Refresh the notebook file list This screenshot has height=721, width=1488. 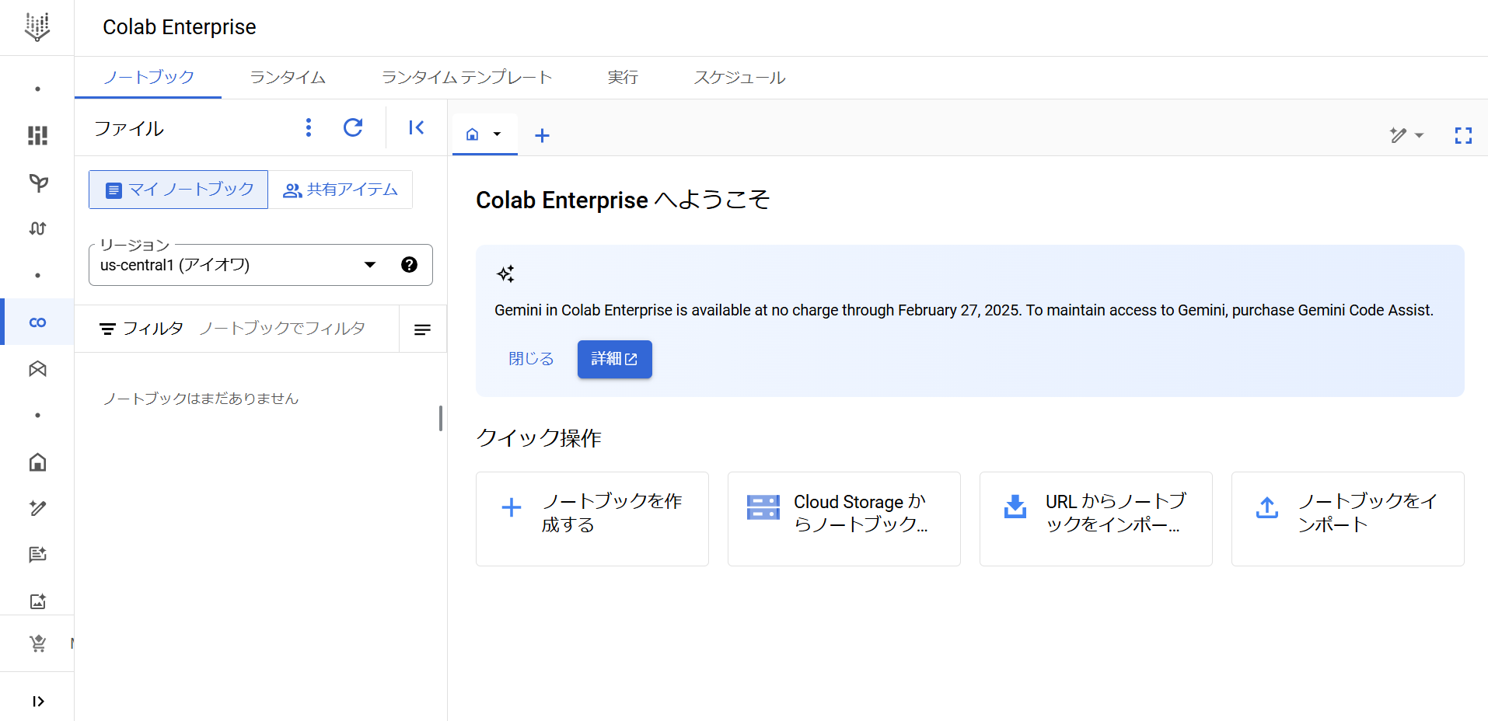pyautogui.click(x=353, y=127)
